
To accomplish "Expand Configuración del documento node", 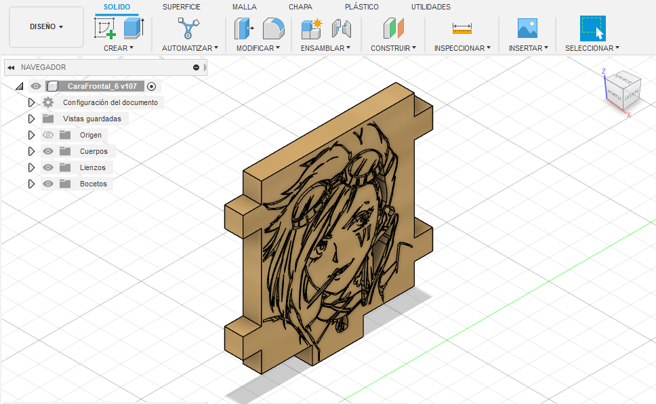I will (x=31, y=102).
